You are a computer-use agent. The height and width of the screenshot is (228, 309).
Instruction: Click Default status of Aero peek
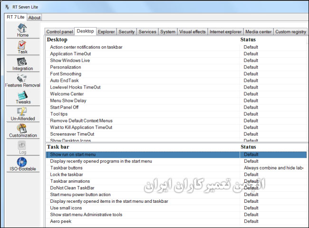(x=251, y=221)
